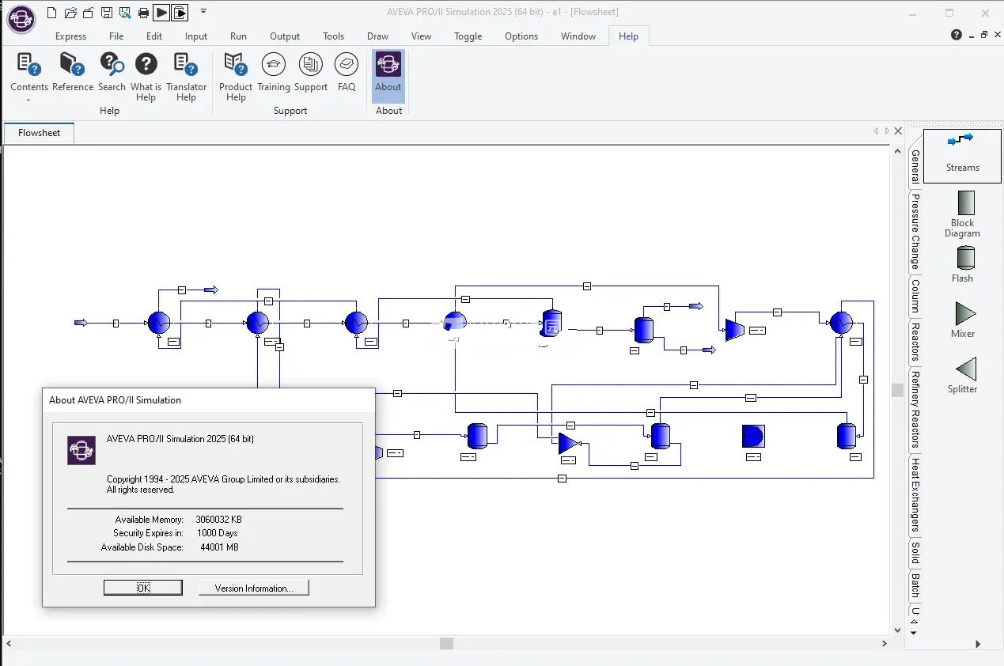Image resolution: width=1004 pixels, height=666 pixels.
Task: Switch to the Input ribbon tab
Action: pyautogui.click(x=196, y=36)
